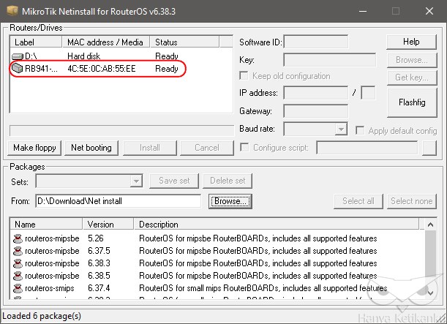The image size is (447, 324).
Task: Click the Gateway input field
Action: pyautogui.click(x=316, y=111)
